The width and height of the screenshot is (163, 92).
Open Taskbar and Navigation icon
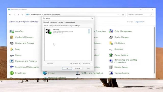tap(78, 73)
